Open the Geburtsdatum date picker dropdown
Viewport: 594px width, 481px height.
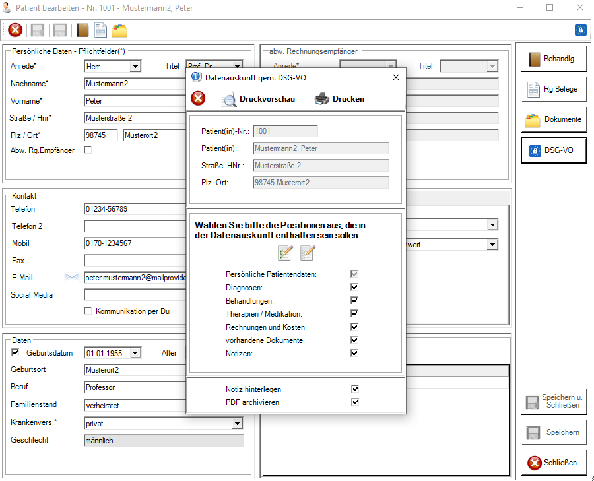[x=135, y=353]
